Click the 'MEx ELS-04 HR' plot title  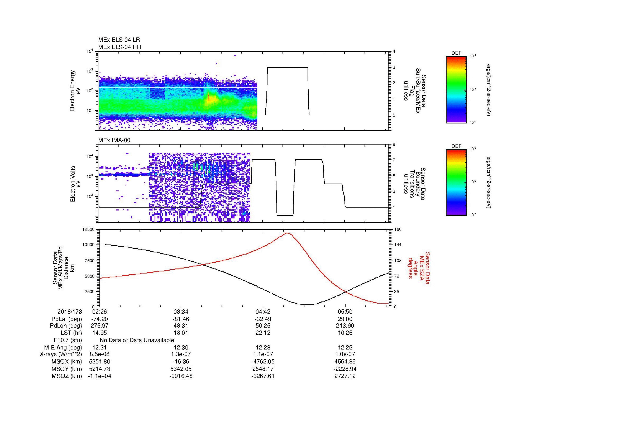[119, 47]
